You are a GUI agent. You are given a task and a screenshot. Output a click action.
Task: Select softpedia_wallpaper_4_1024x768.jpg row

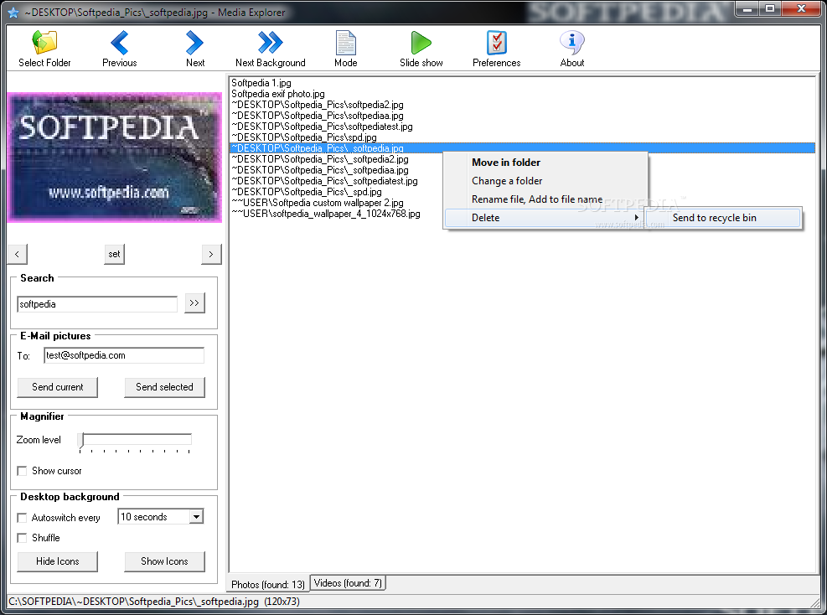click(326, 214)
